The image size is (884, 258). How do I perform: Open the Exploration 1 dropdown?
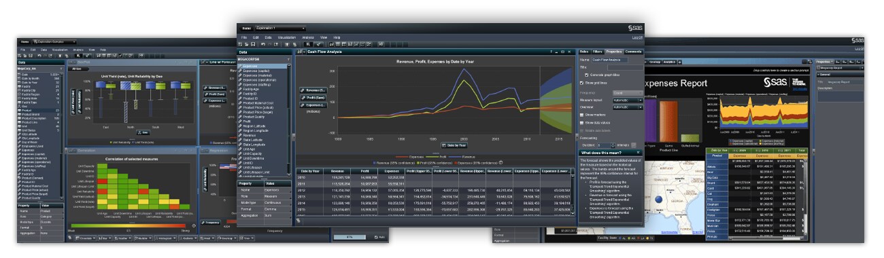tap(281, 29)
